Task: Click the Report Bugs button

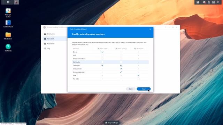Action: pos(111,123)
